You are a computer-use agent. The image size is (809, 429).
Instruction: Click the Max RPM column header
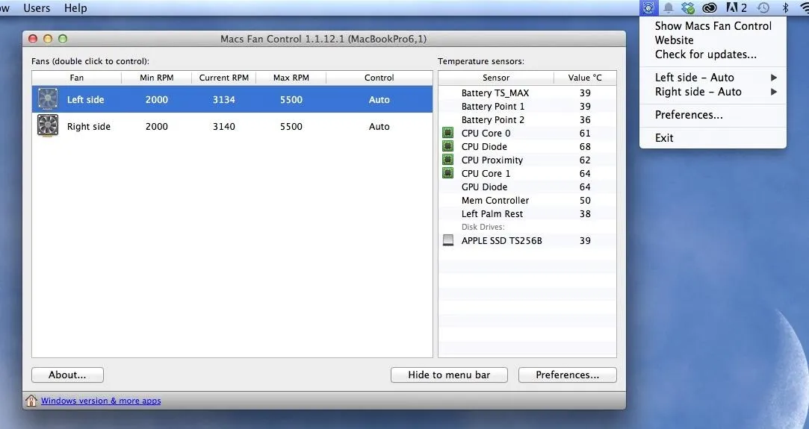291,78
